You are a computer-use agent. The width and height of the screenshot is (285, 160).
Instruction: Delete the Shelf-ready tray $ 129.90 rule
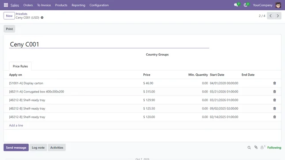click(274, 100)
